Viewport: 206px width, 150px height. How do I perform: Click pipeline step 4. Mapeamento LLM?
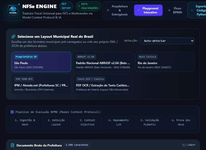pos(119,122)
